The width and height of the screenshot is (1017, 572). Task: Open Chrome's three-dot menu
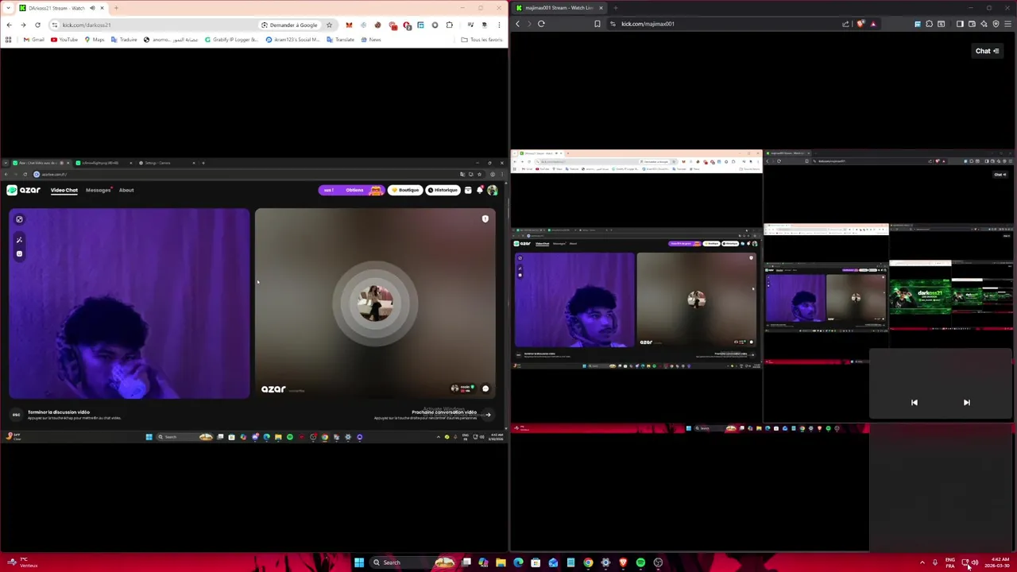(499, 25)
